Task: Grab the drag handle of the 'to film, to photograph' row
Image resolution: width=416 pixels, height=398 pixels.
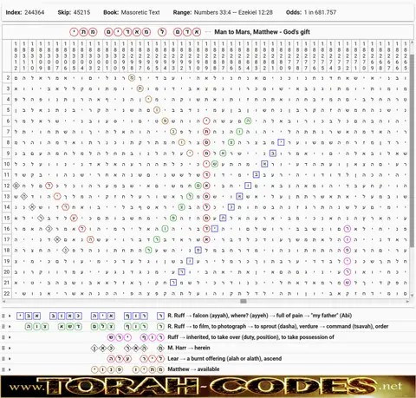Action: [3, 327]
